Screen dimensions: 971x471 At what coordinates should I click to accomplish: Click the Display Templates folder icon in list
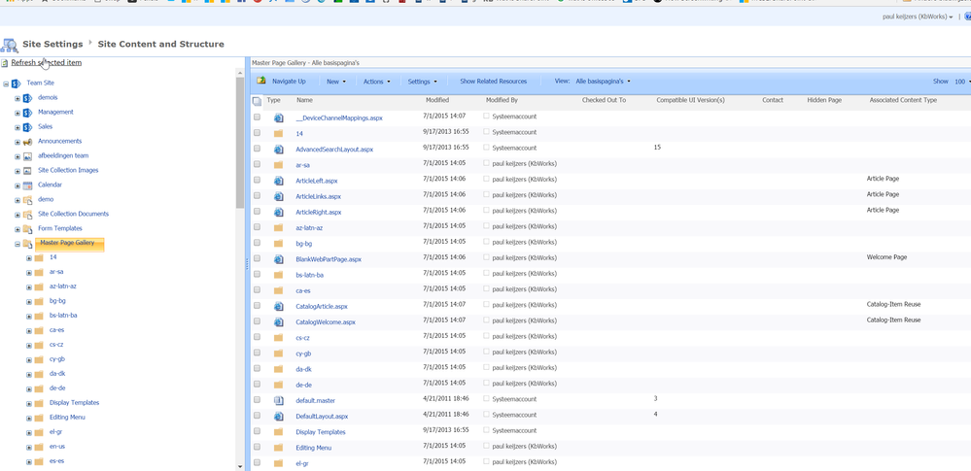coord(279,432)
